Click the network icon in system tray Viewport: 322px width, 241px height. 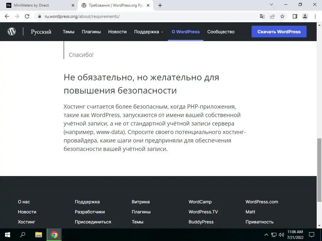tap(274, 235)
